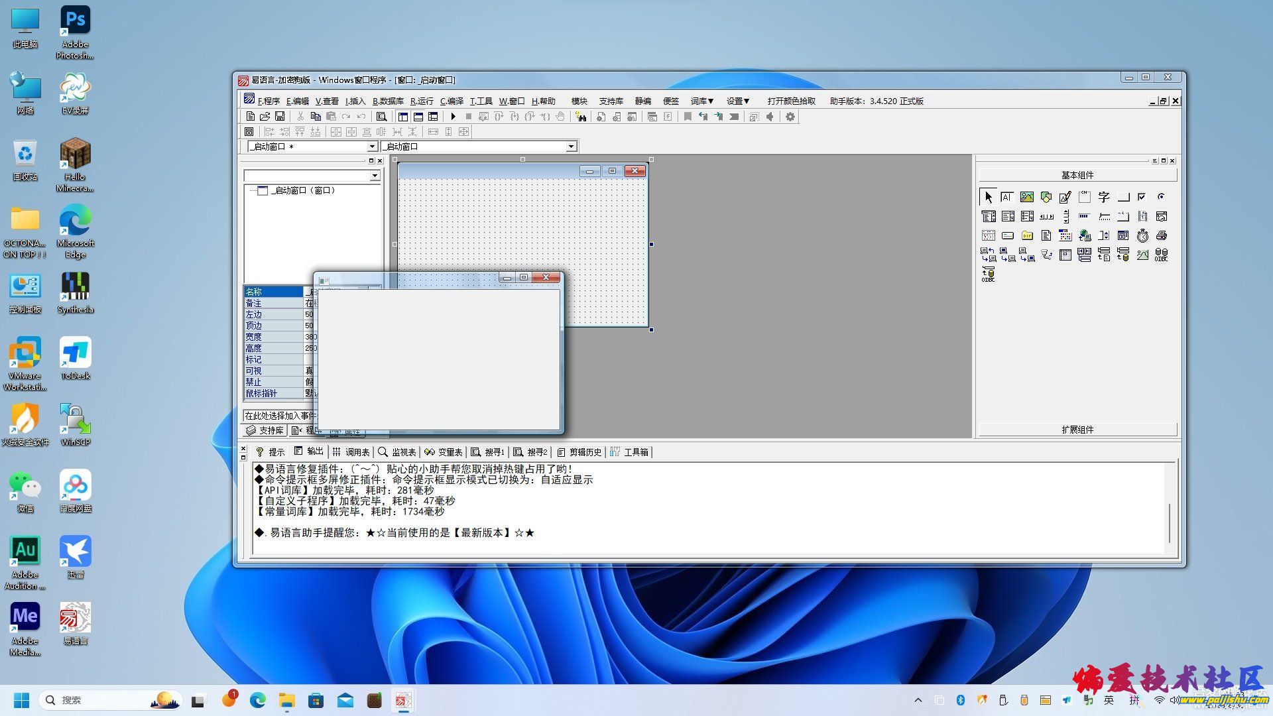Viewport: 1273px width, 716px height.
Task: Select the picture box component in toolbox
Action: pos(1026,197)
